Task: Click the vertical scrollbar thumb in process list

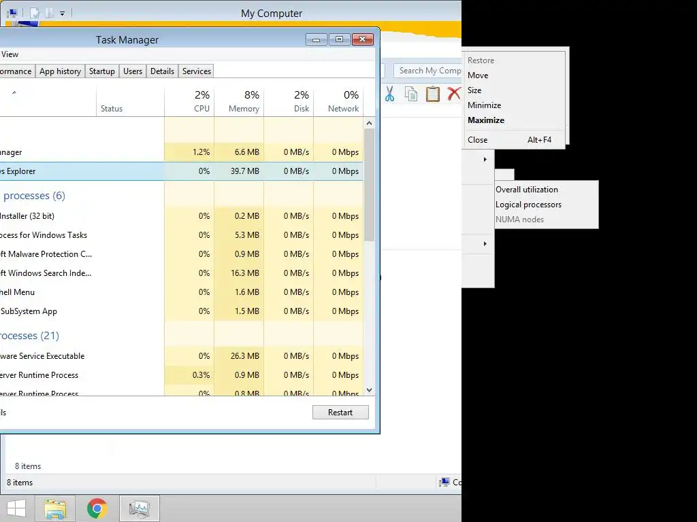Action: (369, 185)
